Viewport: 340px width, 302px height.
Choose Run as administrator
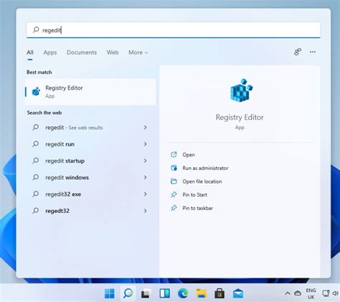tap(205, 168)
